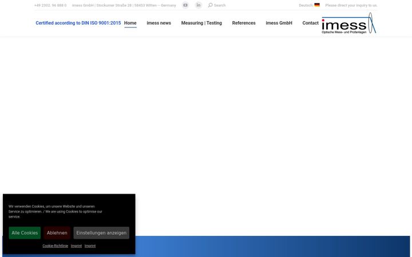Click the Stockumer Straße address text
The image size is (412, 257).
tap(124, 5)
